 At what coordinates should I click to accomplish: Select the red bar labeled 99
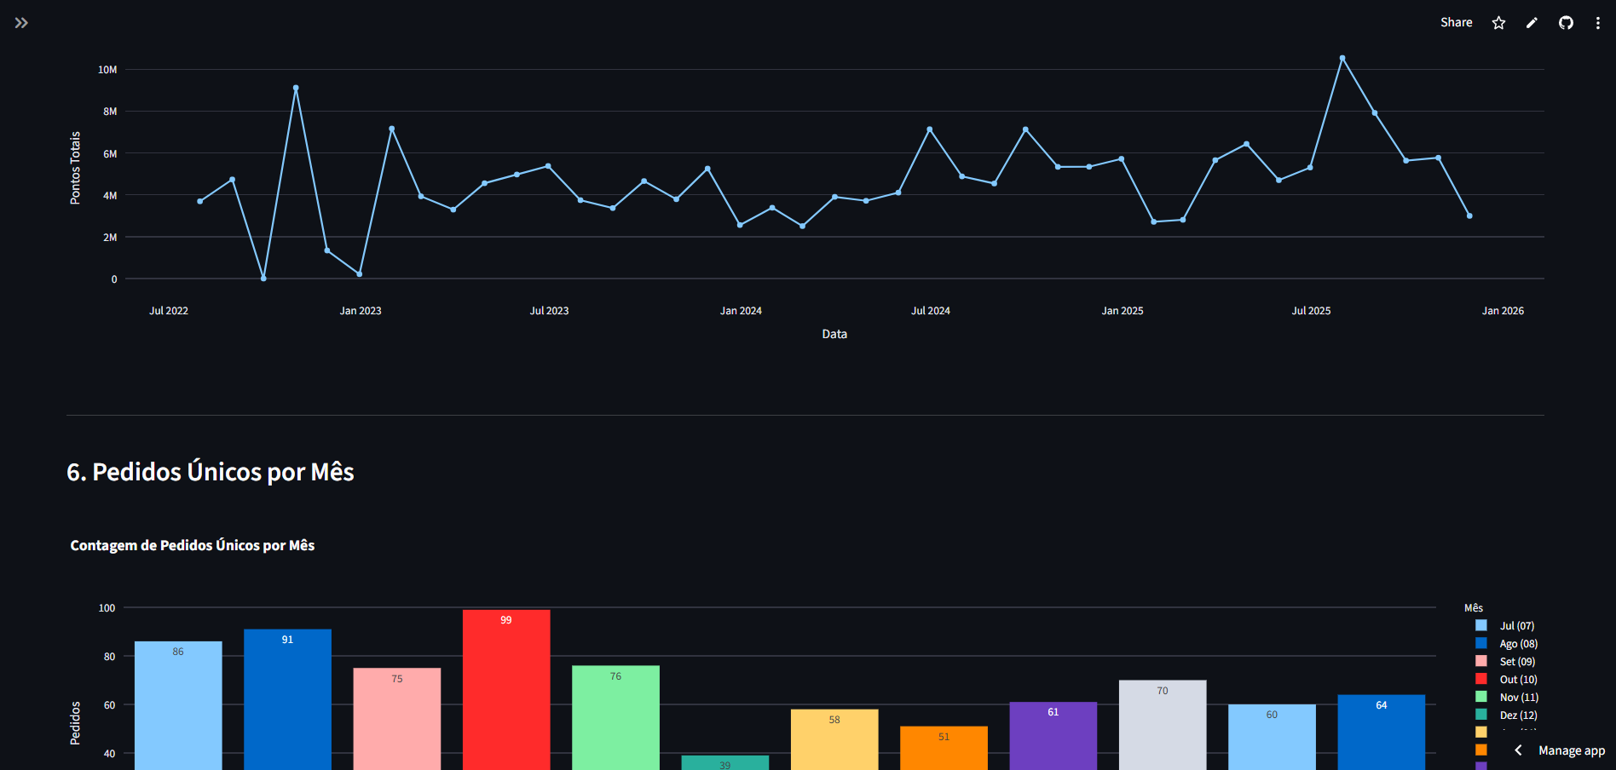tap(506, 690)
